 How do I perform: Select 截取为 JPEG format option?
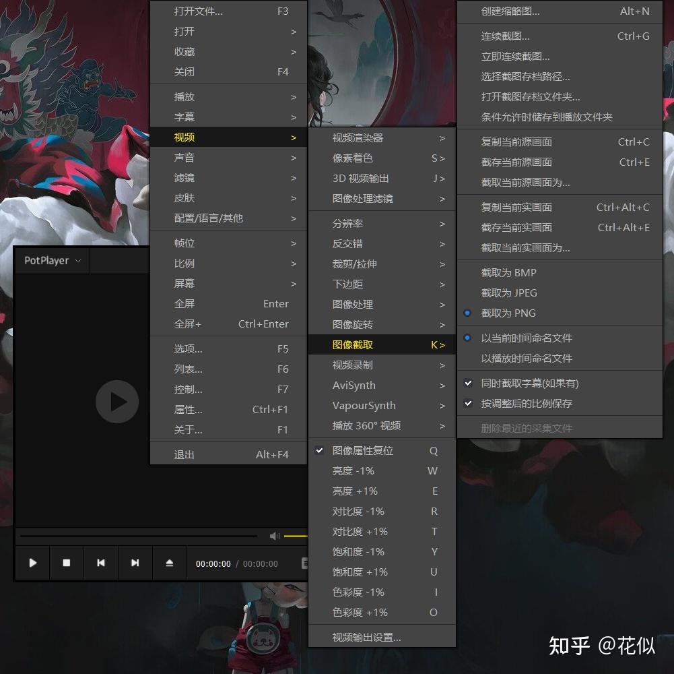(560, 293)
